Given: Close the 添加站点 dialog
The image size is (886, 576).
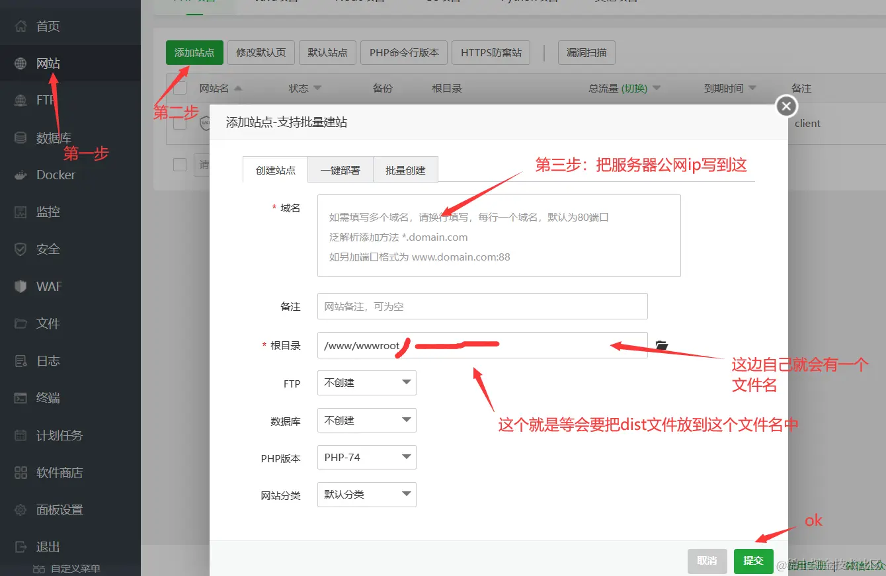Looking at the screenshot, I should [x=785, y=106].
